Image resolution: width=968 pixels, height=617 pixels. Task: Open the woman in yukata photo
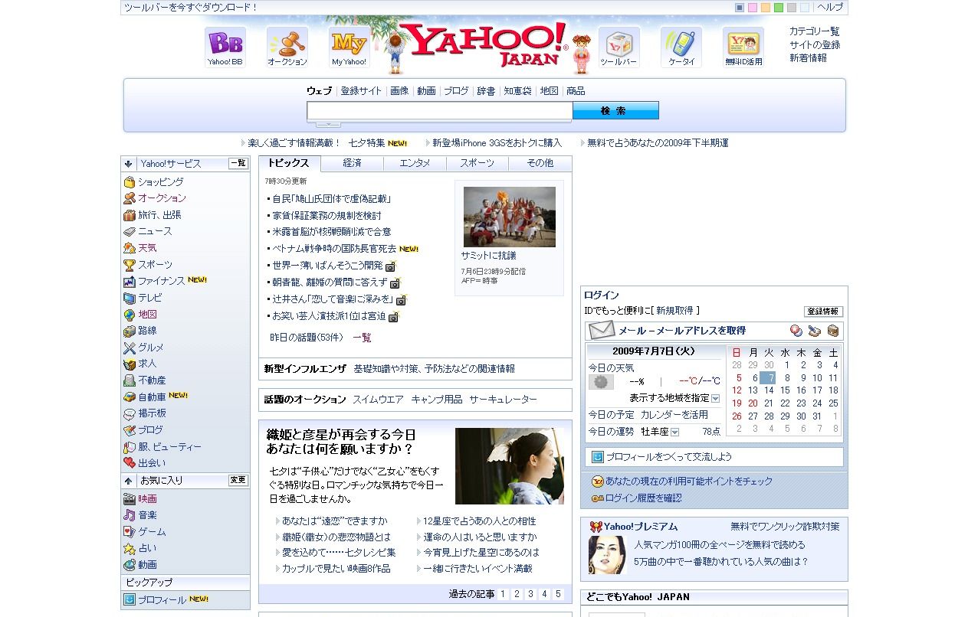510,466
